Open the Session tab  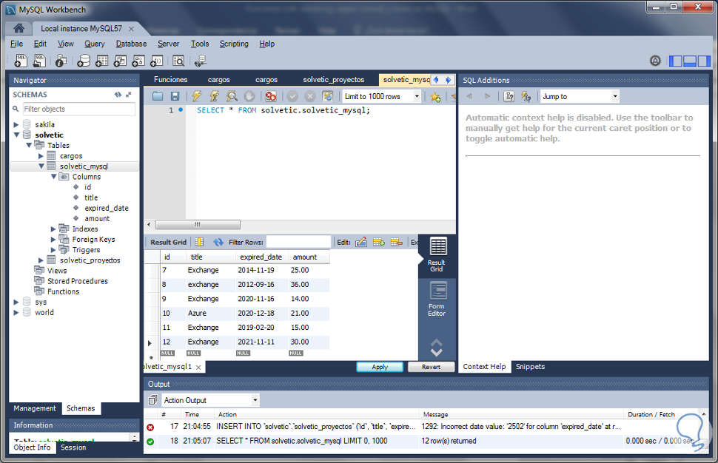(73, 447)
